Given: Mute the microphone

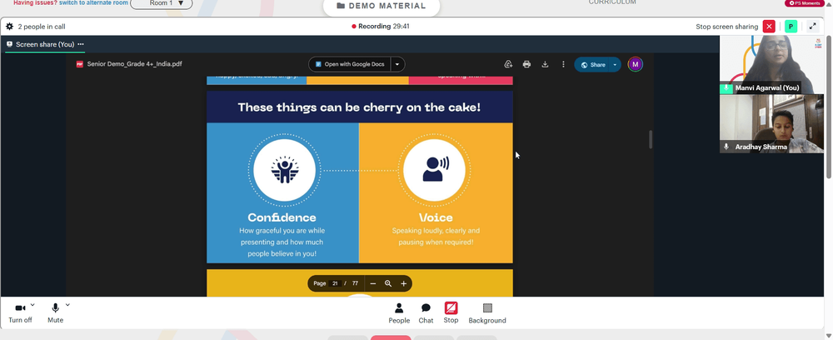Looking at the screenshot, I should point(55,312).
